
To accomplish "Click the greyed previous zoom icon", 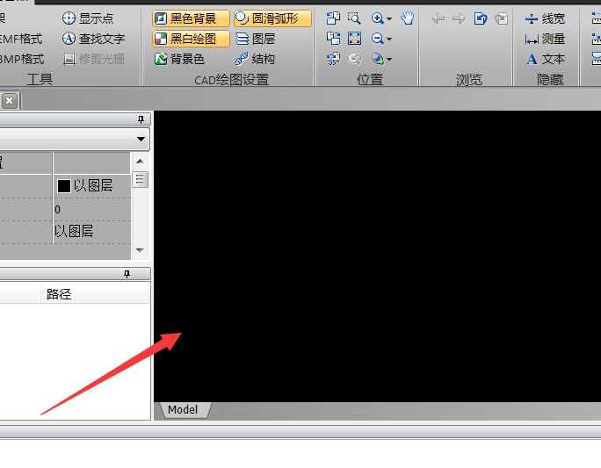I will [354, 59].
